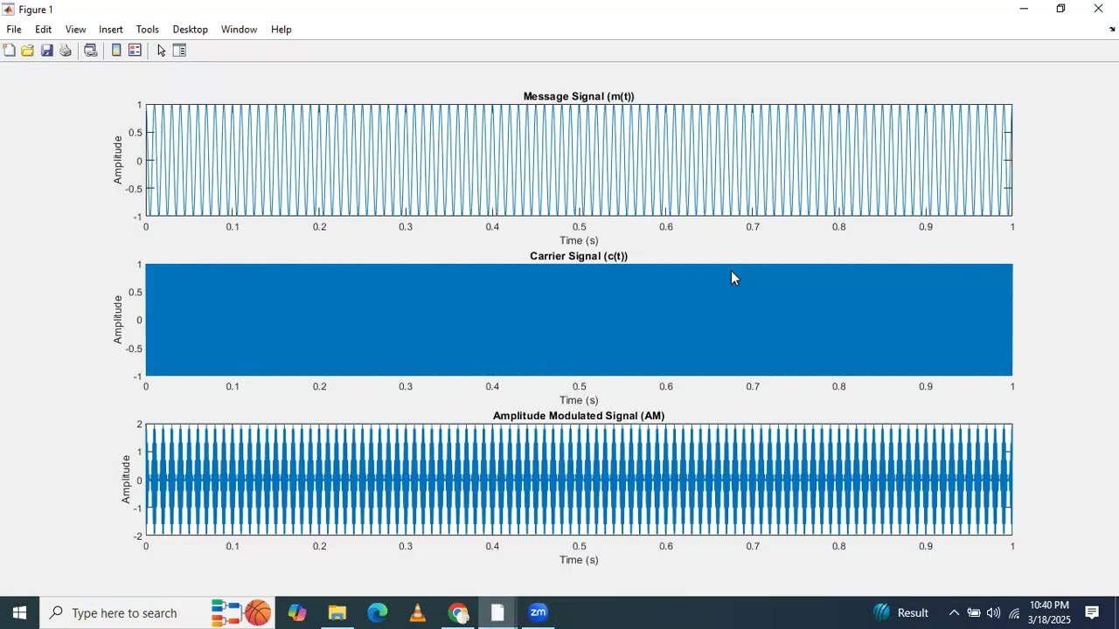Minimize the Figure 1 window
This screenshot has width=1119, height=629.
click(x=1024, y=10)
